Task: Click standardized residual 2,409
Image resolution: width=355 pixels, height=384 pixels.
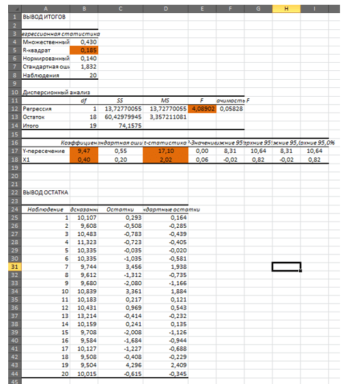Action: tap(165, 365)
